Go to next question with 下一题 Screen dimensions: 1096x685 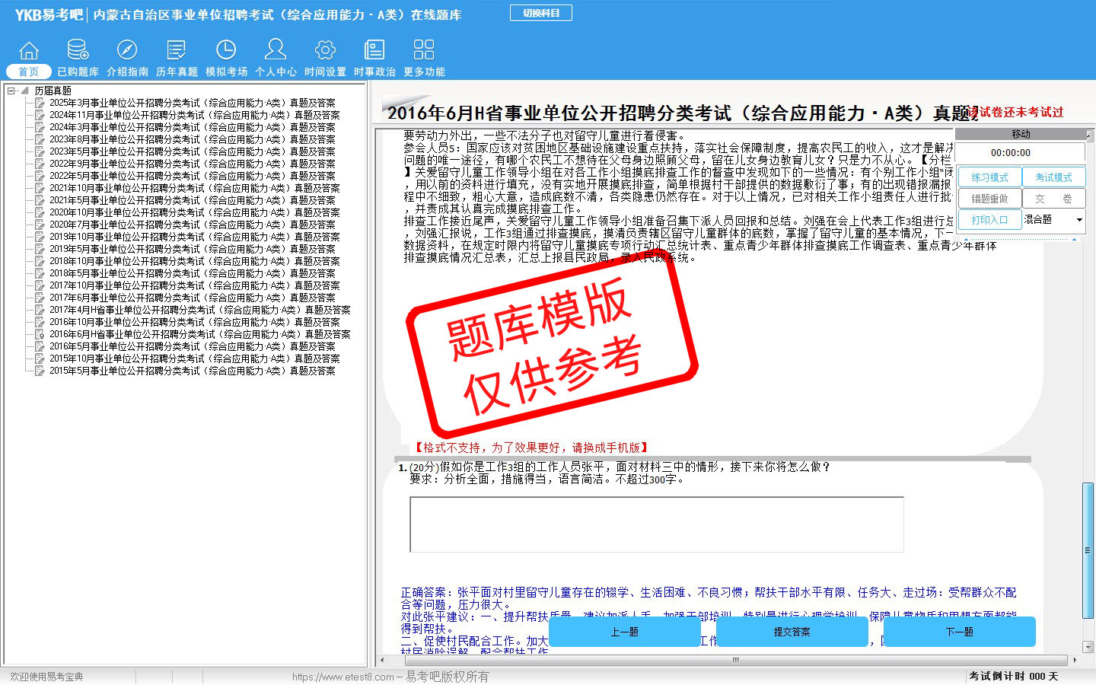(959, 632)
